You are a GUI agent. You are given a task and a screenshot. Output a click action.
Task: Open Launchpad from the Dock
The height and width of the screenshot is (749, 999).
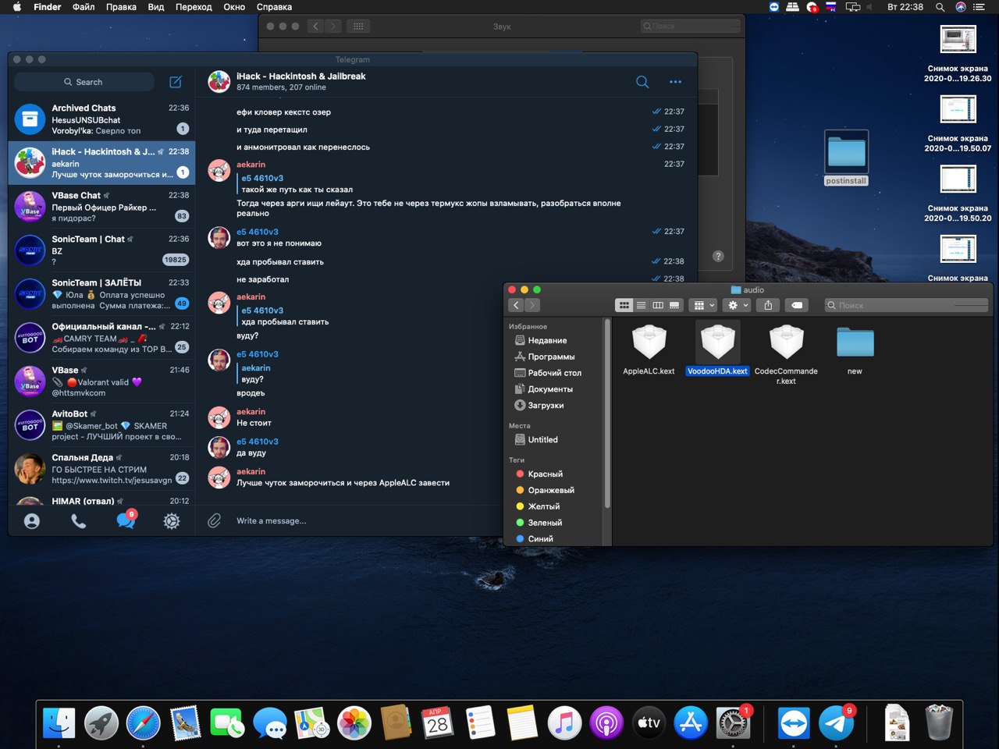pyautogui.click(x=101, y=723)
